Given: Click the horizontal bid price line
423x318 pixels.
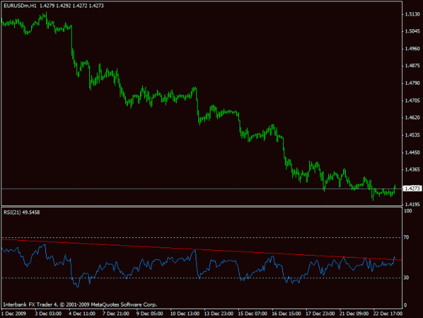Looking at the screenshot, I should [x=202, y=189].
